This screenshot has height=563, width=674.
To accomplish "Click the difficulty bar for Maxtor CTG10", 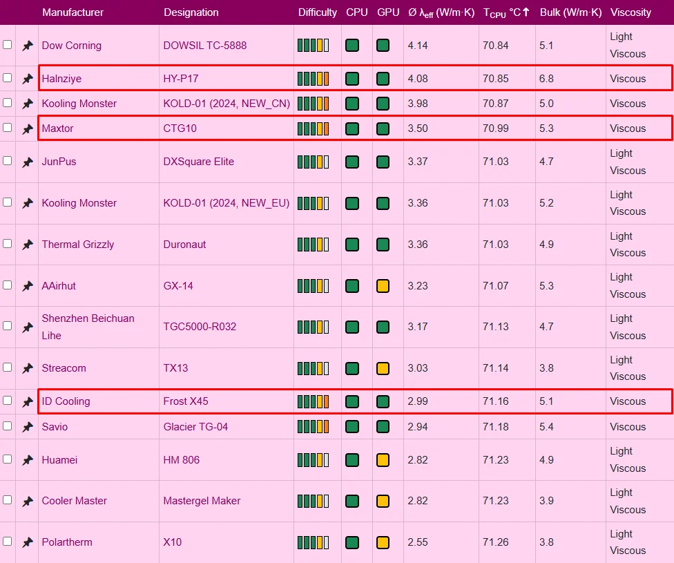I will (313, 128).
